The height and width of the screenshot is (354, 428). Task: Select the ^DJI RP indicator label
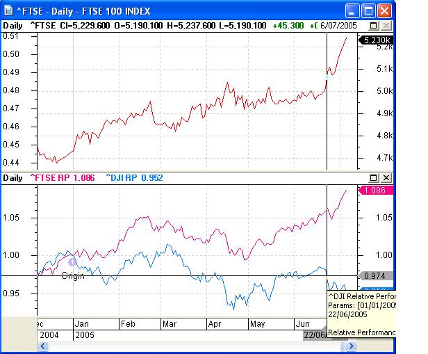[134, 178]
